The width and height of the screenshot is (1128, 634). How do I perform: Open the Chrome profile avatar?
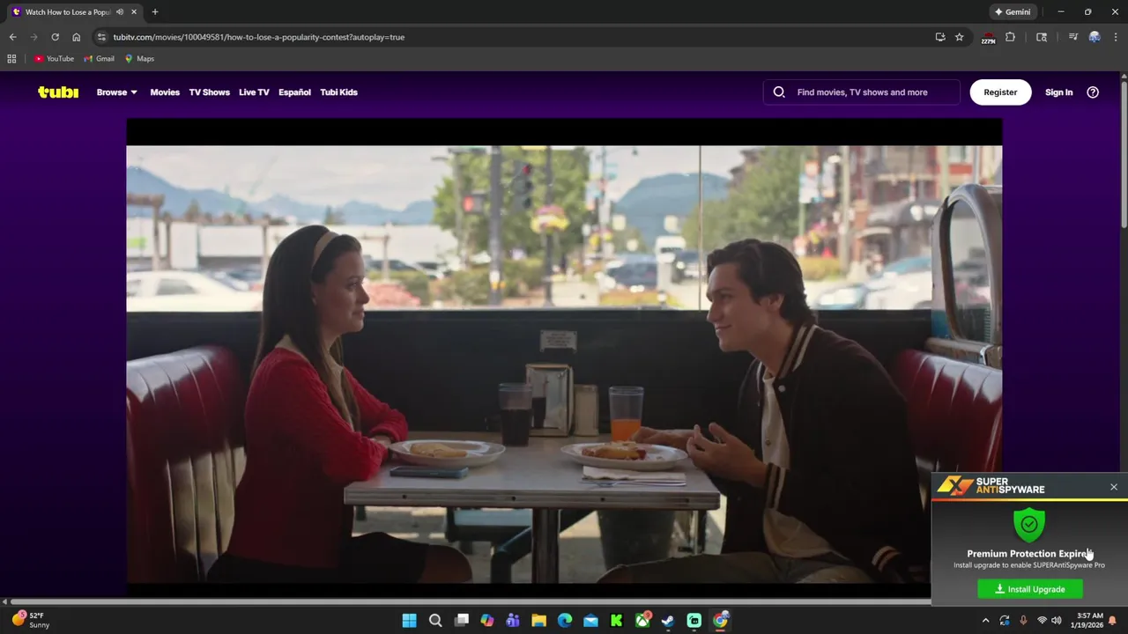coord(1095,37)
